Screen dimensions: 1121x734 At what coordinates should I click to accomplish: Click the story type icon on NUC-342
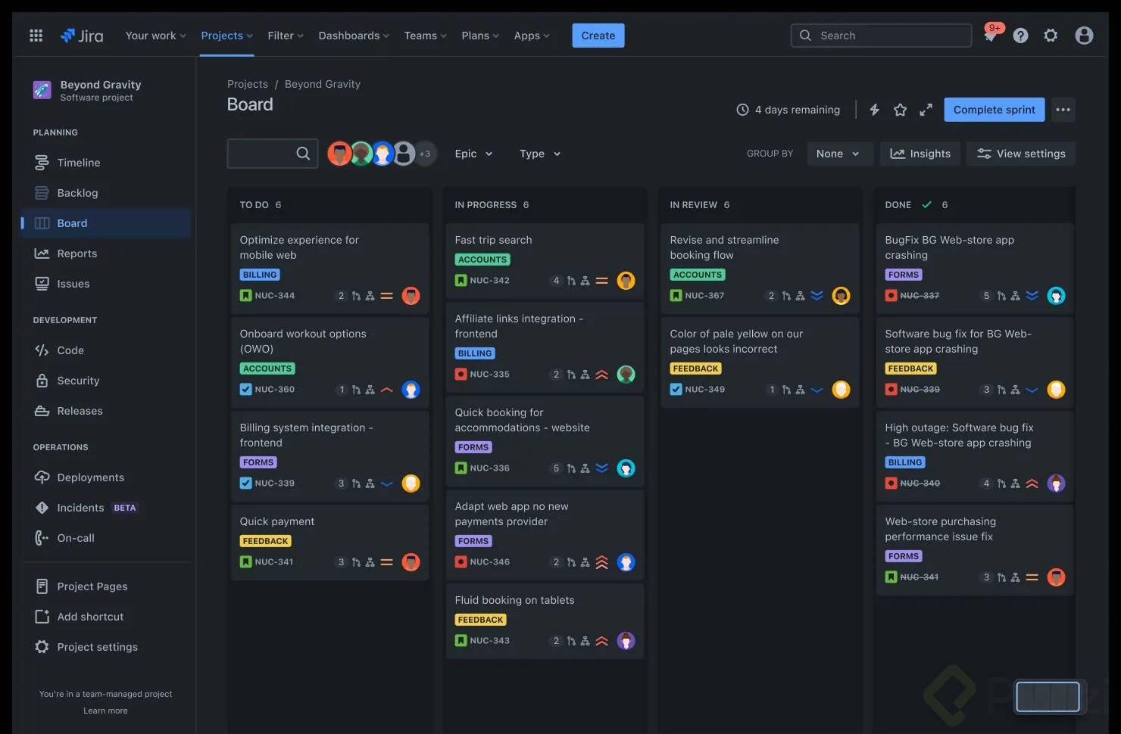pos(461,281)
